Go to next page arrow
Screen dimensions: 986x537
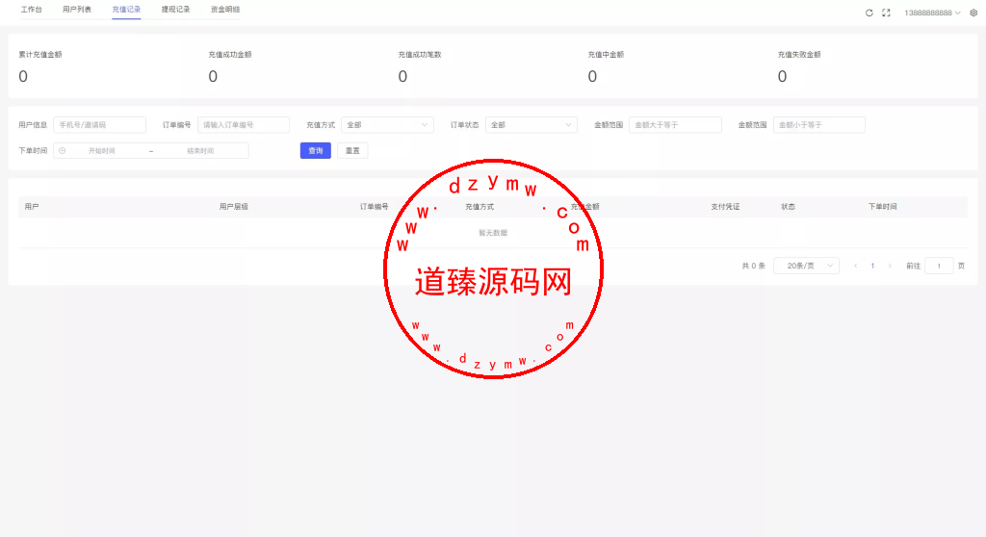tap(890, 266)
